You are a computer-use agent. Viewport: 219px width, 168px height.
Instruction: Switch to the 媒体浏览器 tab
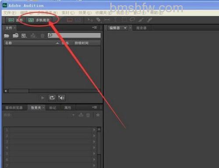pyautogui.click(x=14, y=108)
